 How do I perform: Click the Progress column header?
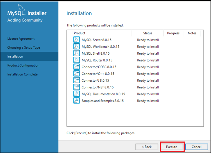pos(173,33)
